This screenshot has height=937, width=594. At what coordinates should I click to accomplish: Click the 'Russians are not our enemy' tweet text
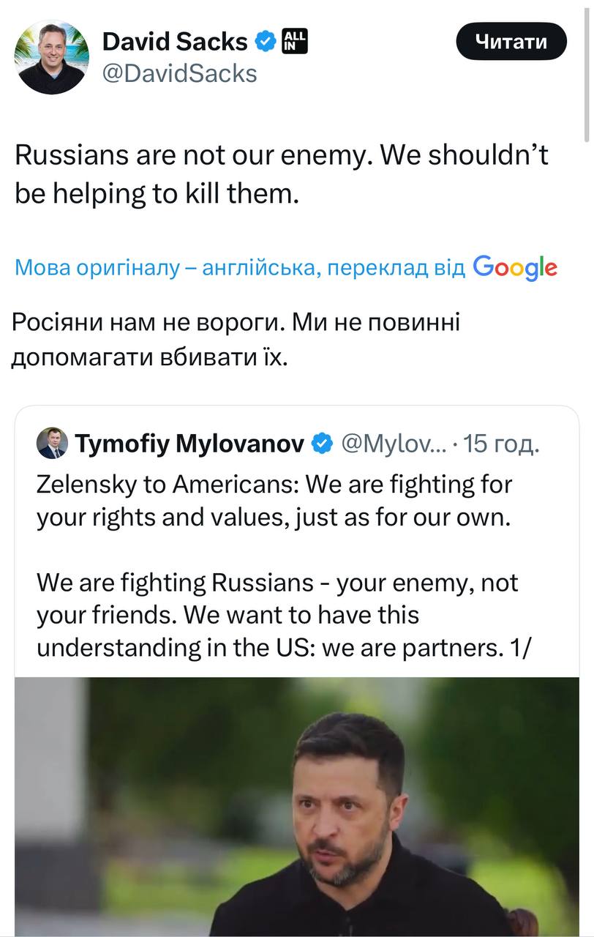tap(282, 175)
